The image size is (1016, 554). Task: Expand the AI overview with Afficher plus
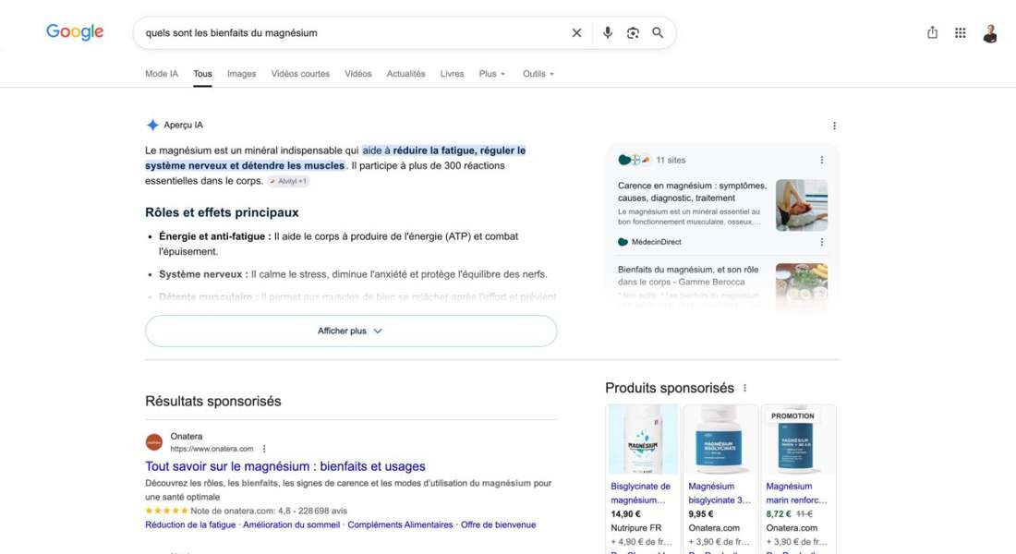tap(351, 331)
